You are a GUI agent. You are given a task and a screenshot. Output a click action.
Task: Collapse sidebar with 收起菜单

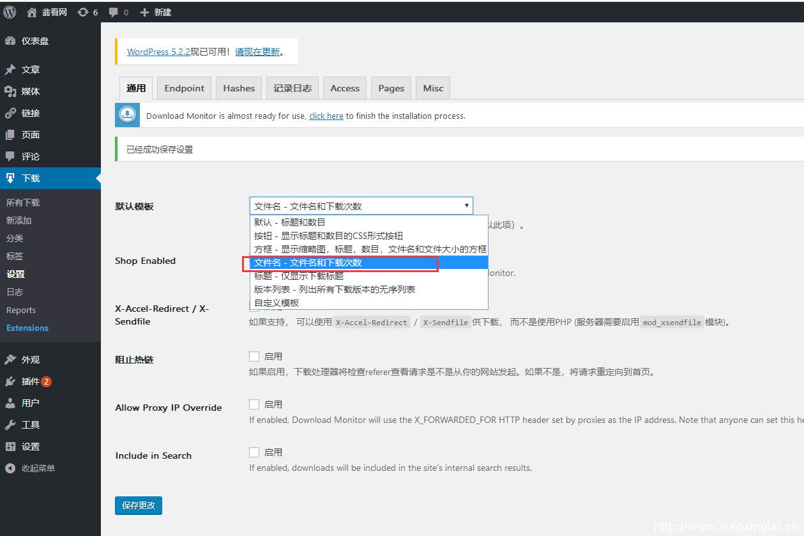click(x=38, y=468)
